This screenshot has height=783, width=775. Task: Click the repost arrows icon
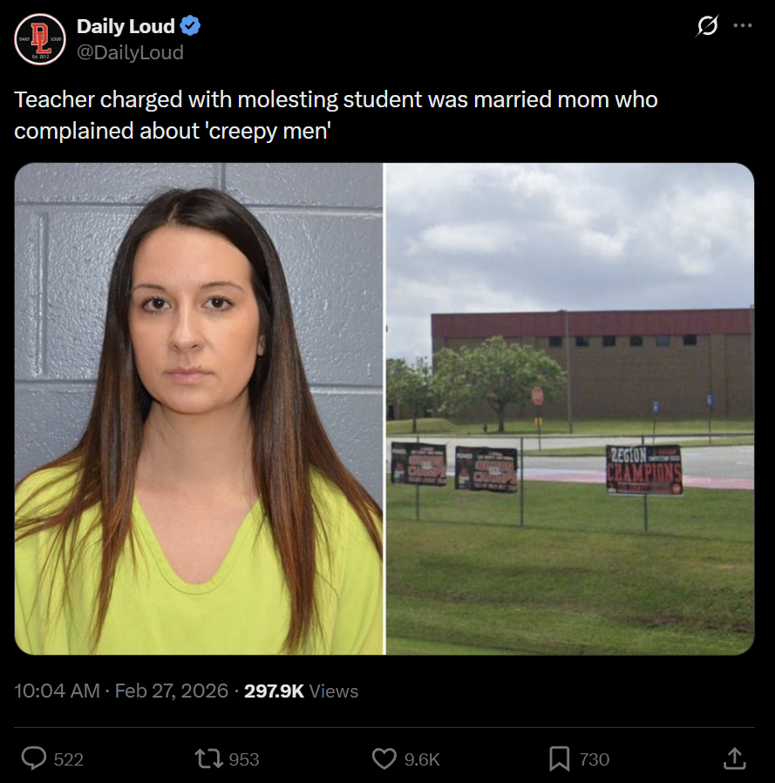209,759
